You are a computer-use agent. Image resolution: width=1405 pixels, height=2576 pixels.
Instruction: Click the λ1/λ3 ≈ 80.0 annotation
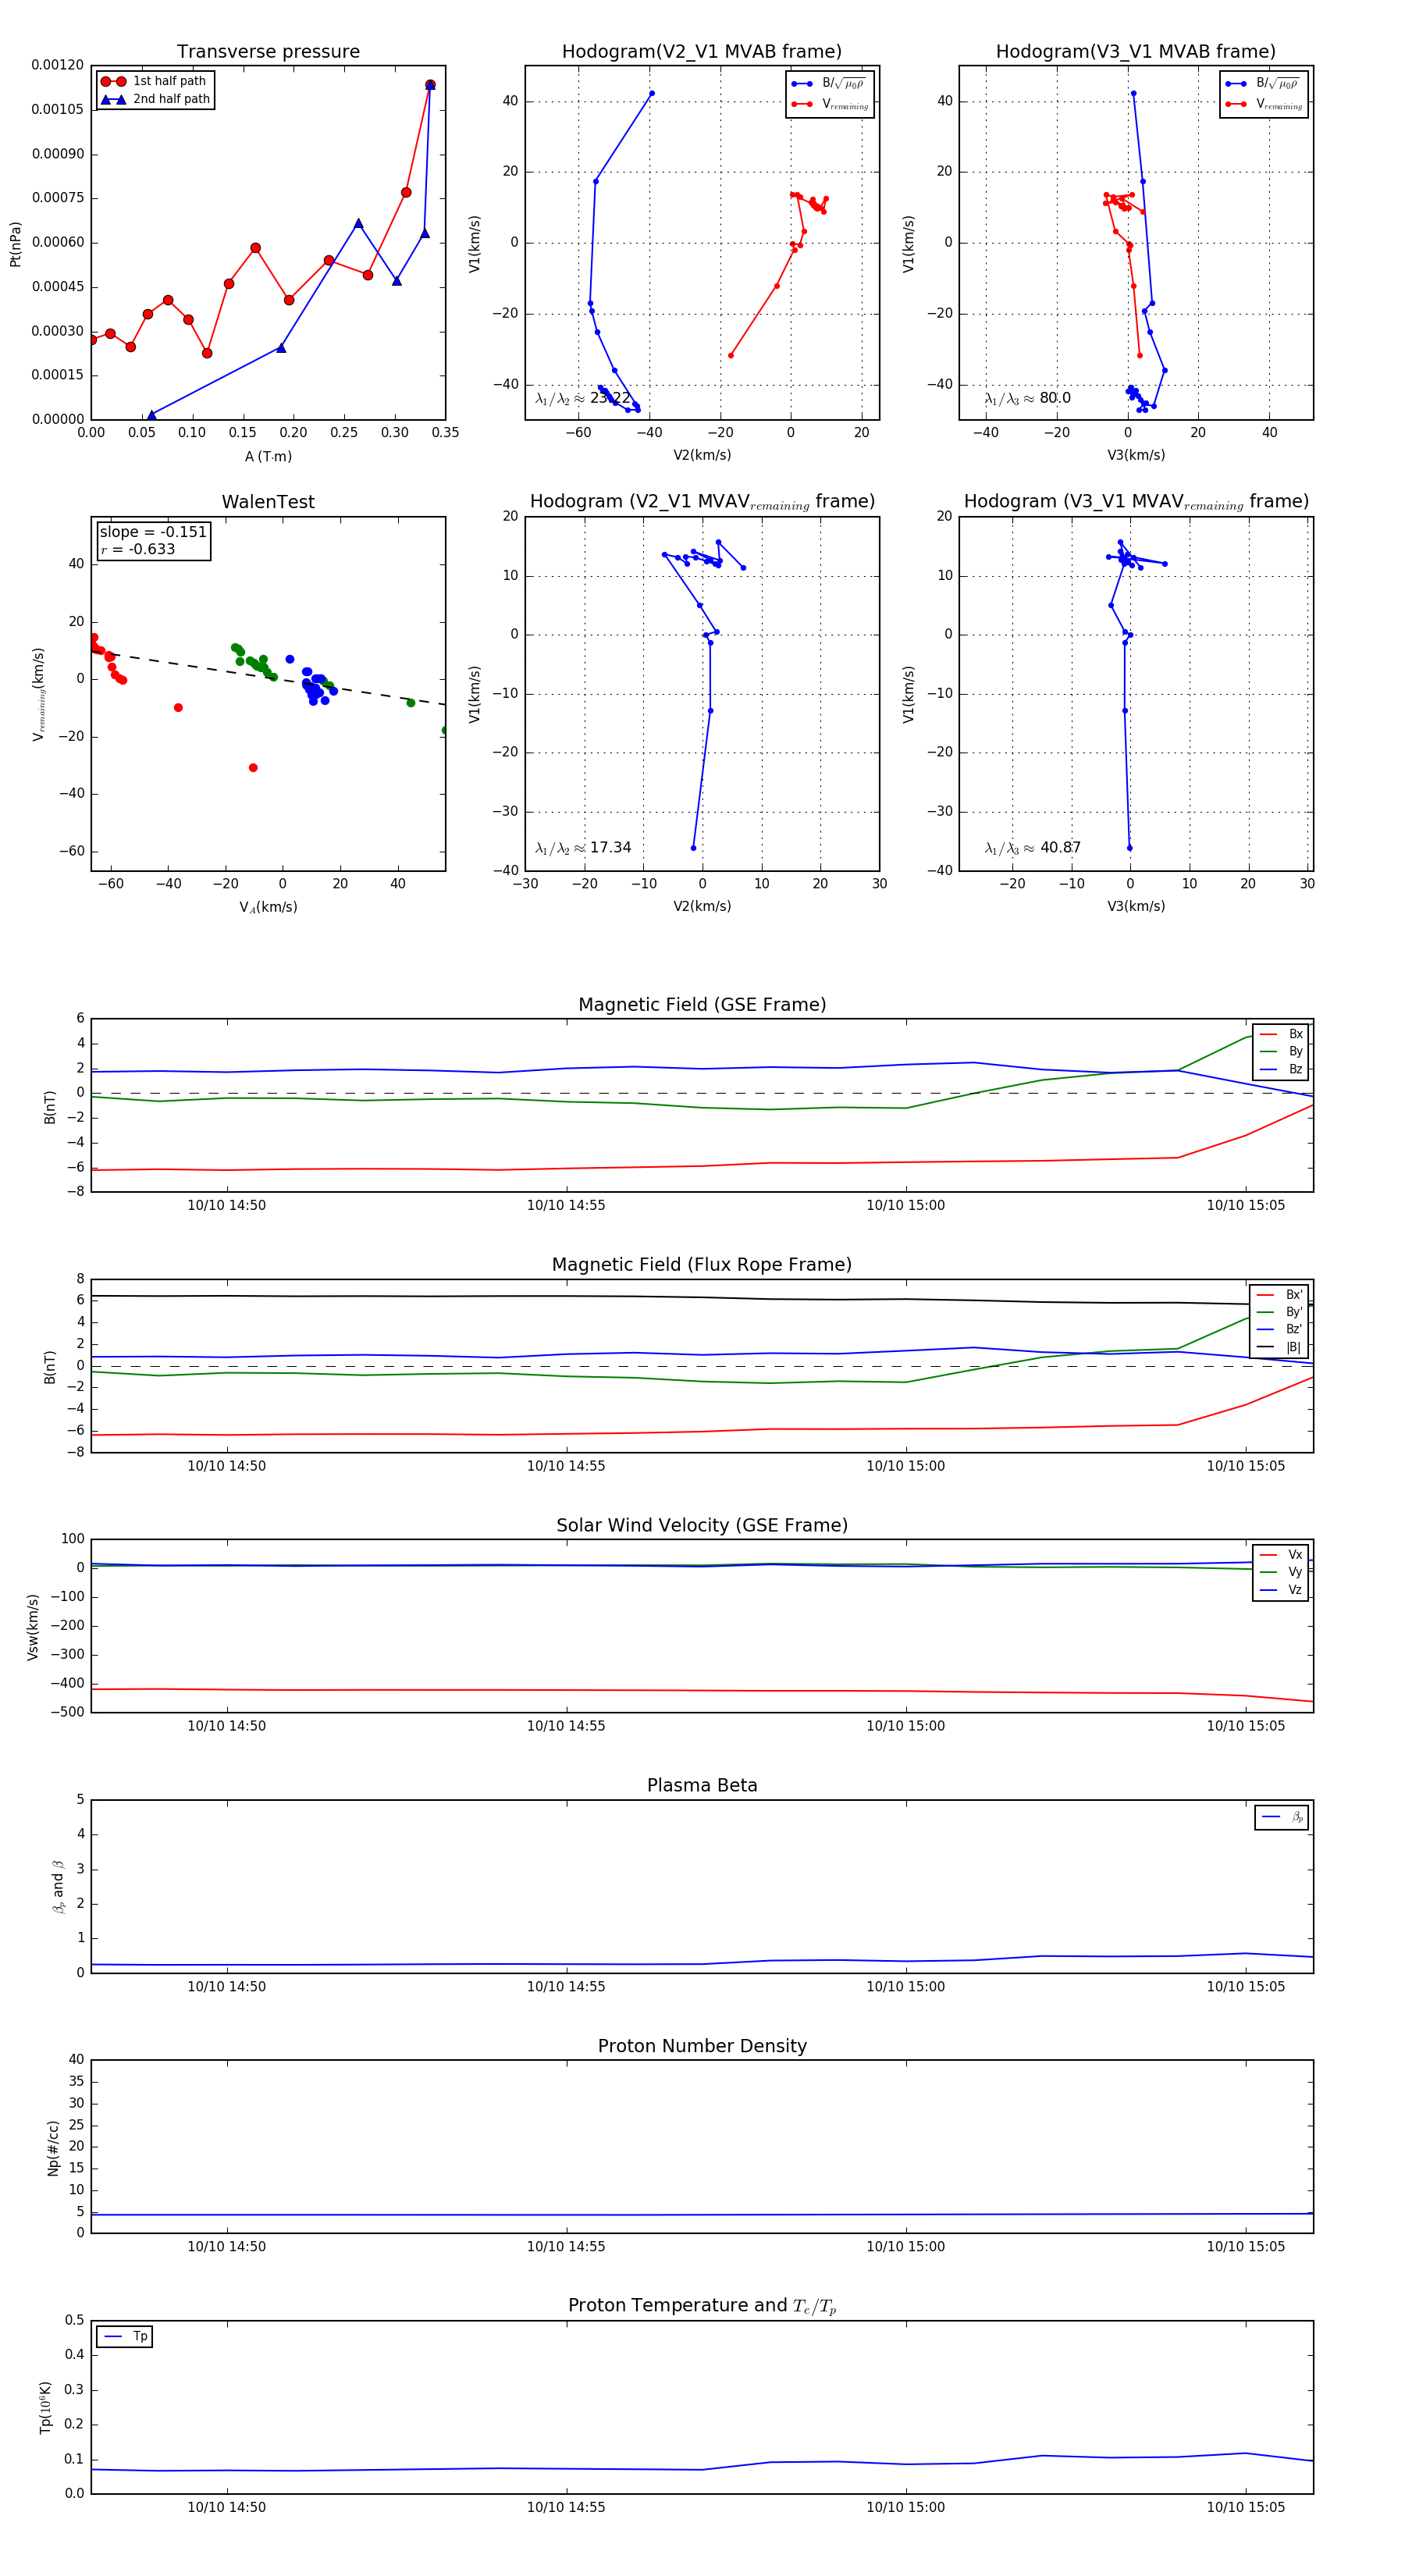tap(1028, 398)
